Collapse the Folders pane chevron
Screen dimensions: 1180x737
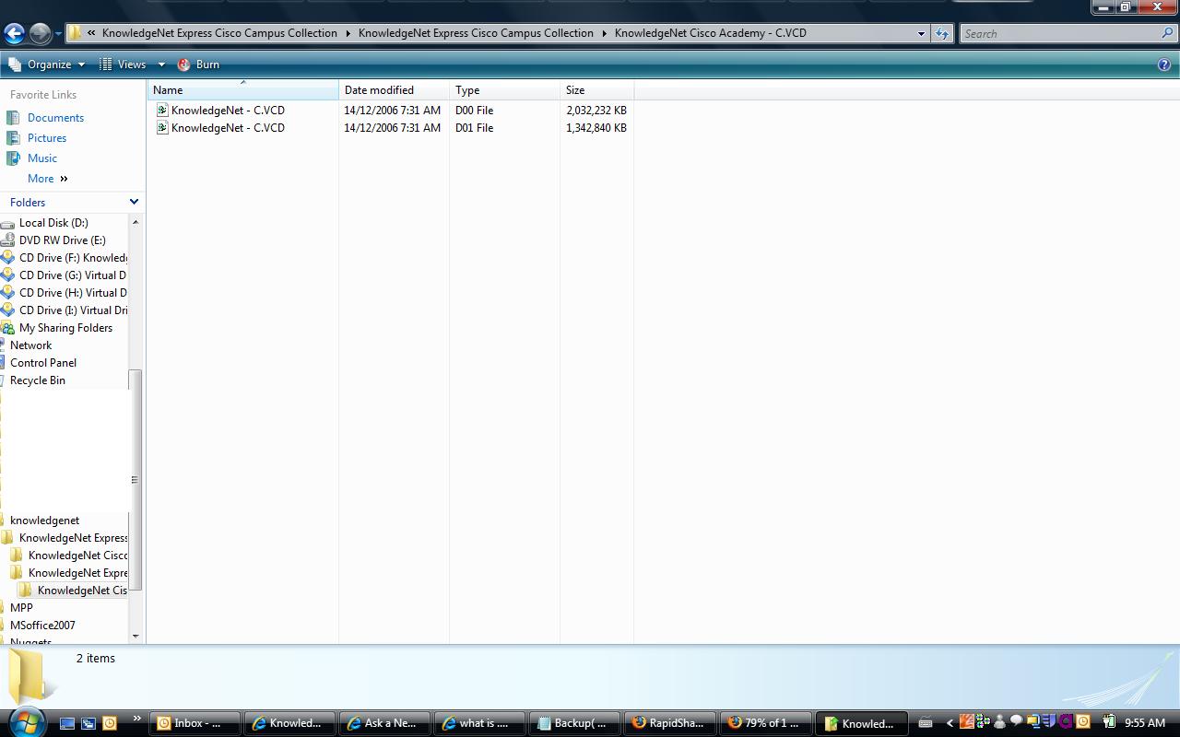tap(134, 202)
